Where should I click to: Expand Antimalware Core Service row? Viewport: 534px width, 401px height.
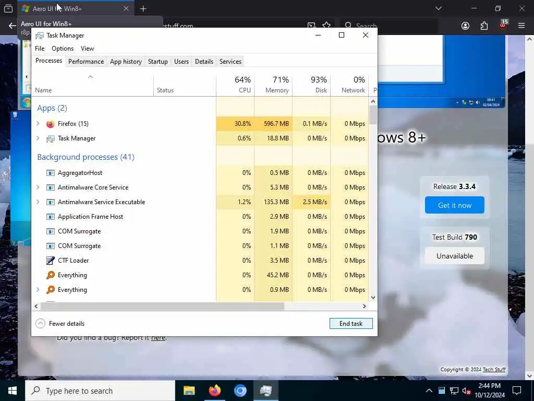click(x=38, y=187)
